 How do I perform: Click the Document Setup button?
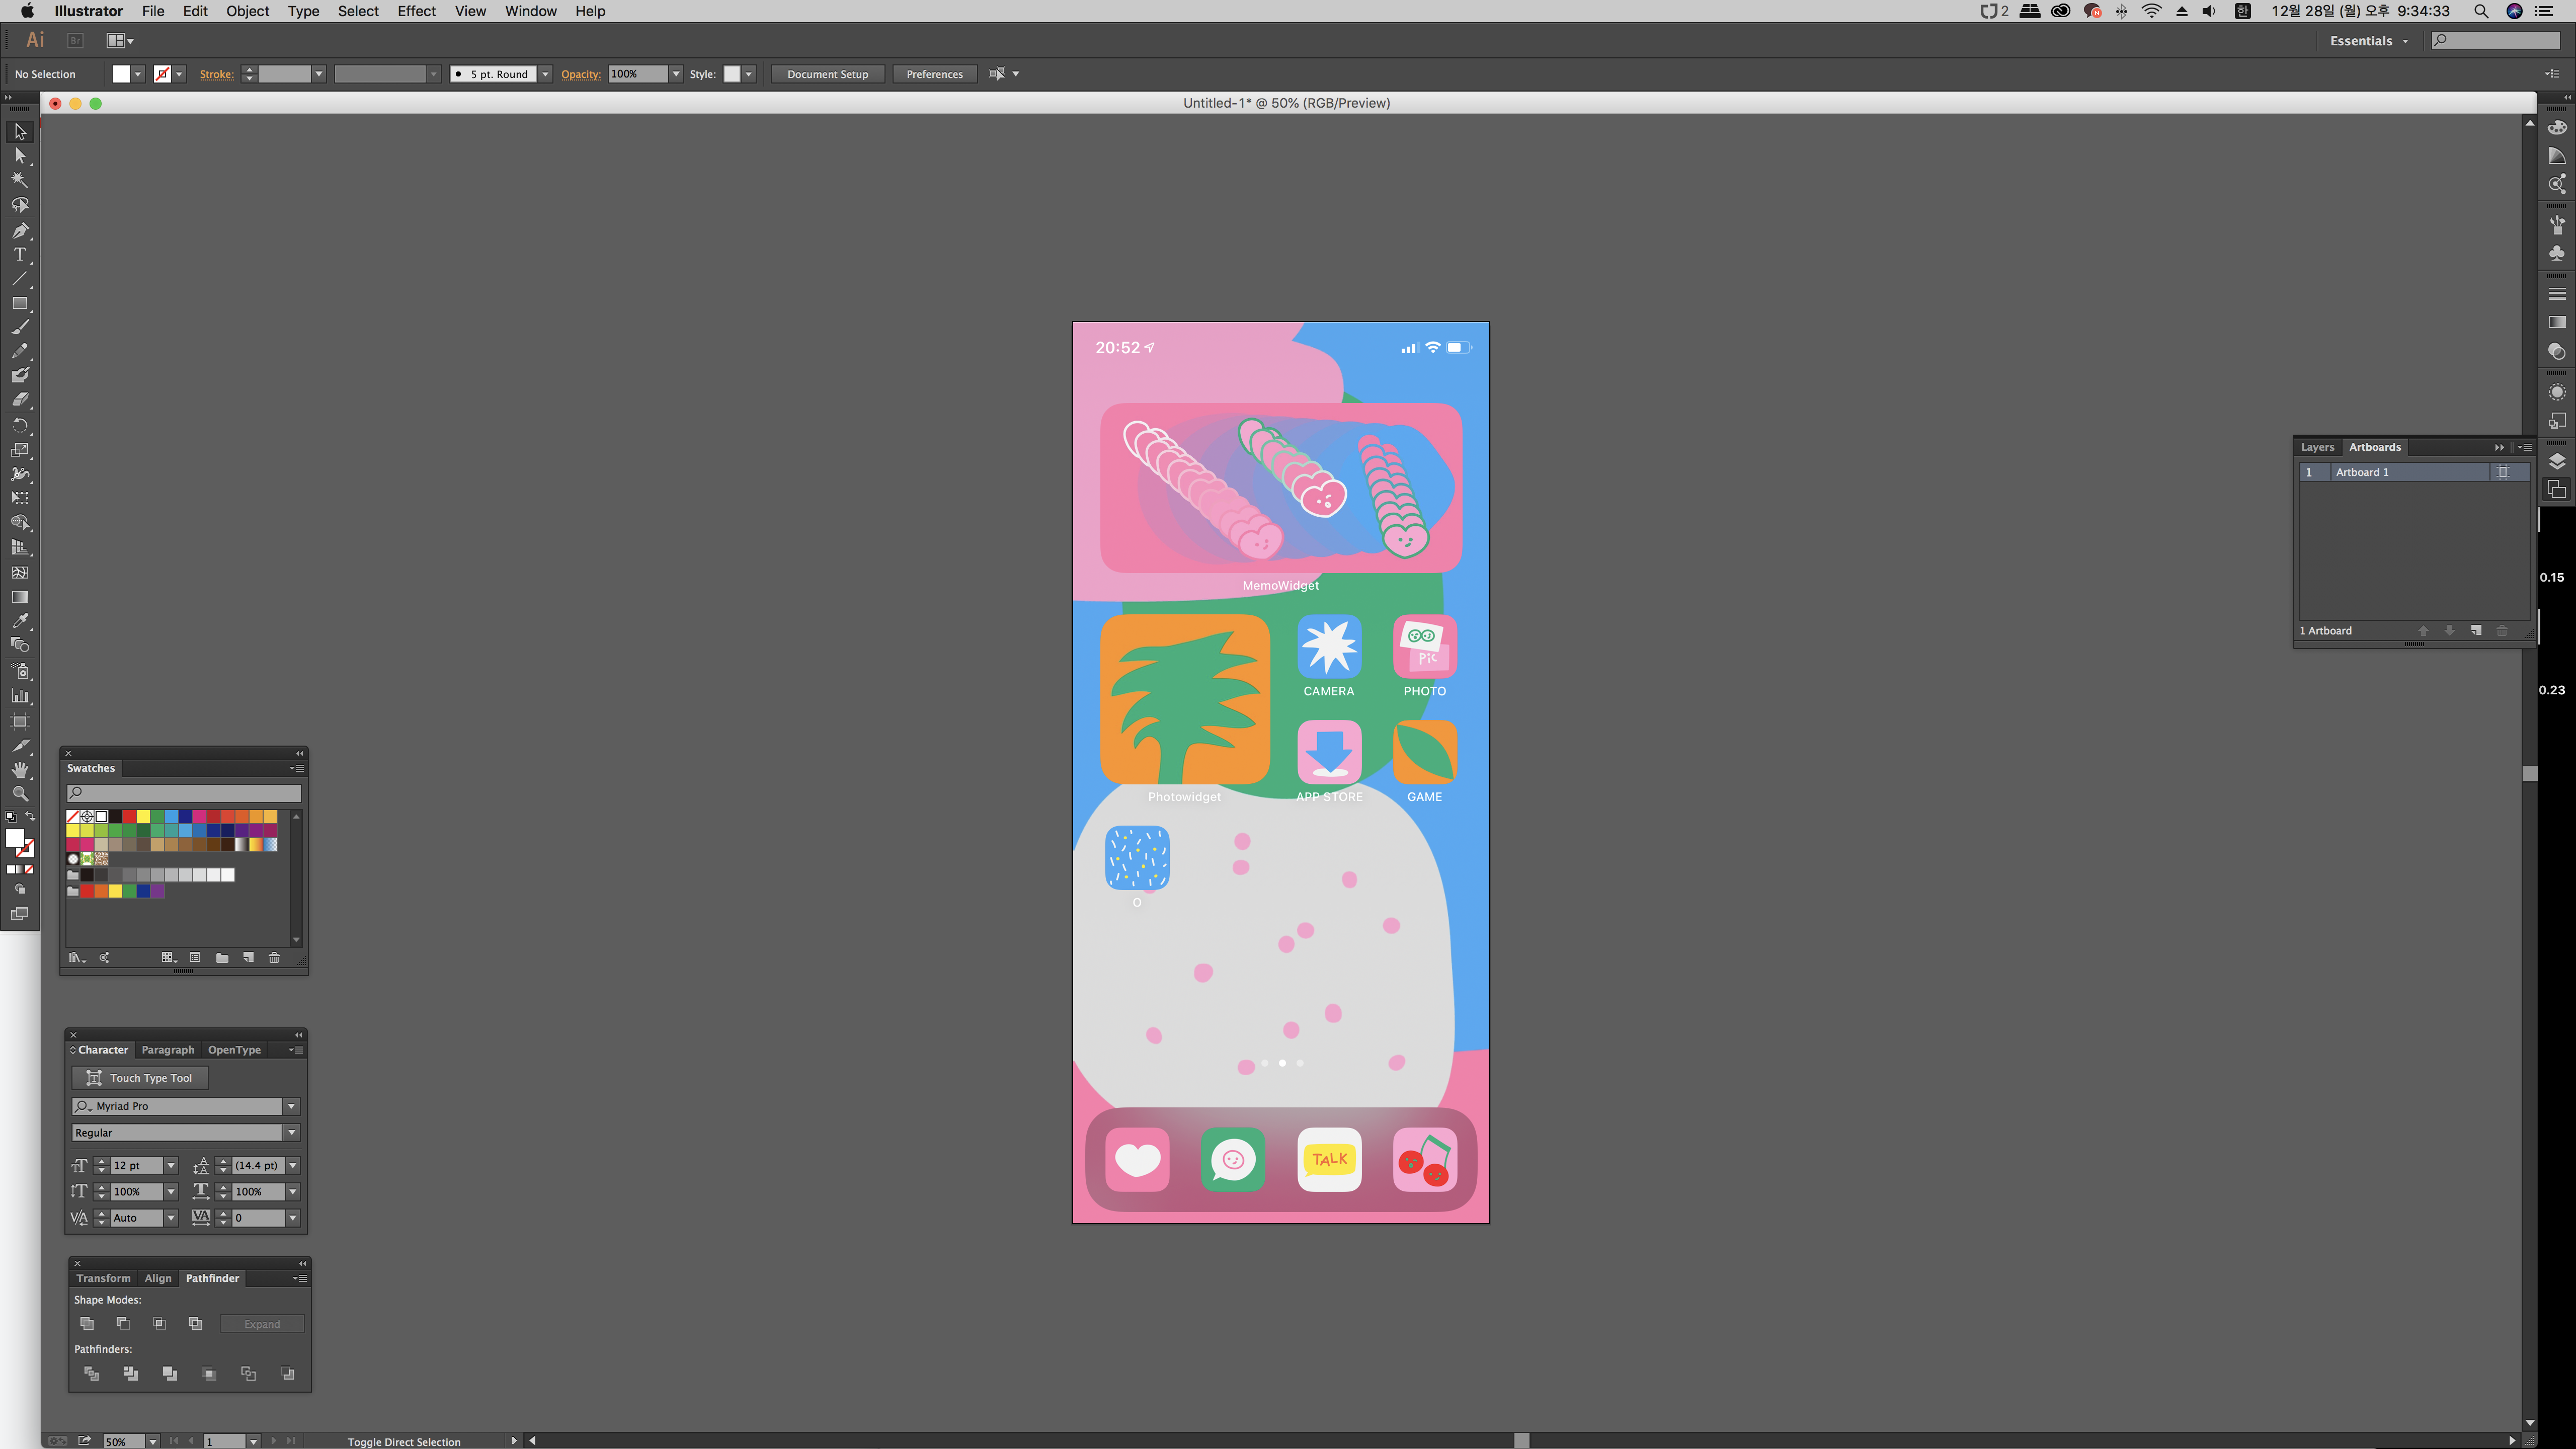pyautogui.click(x=827, y=74)
